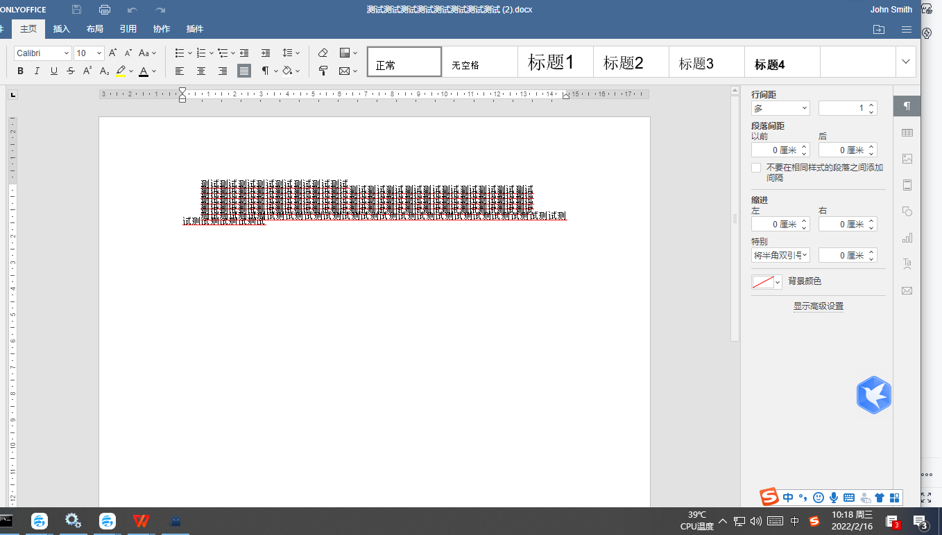Apply the 标题2 style
The height and width of the screenshot is (535, 942).
point(631,62)
